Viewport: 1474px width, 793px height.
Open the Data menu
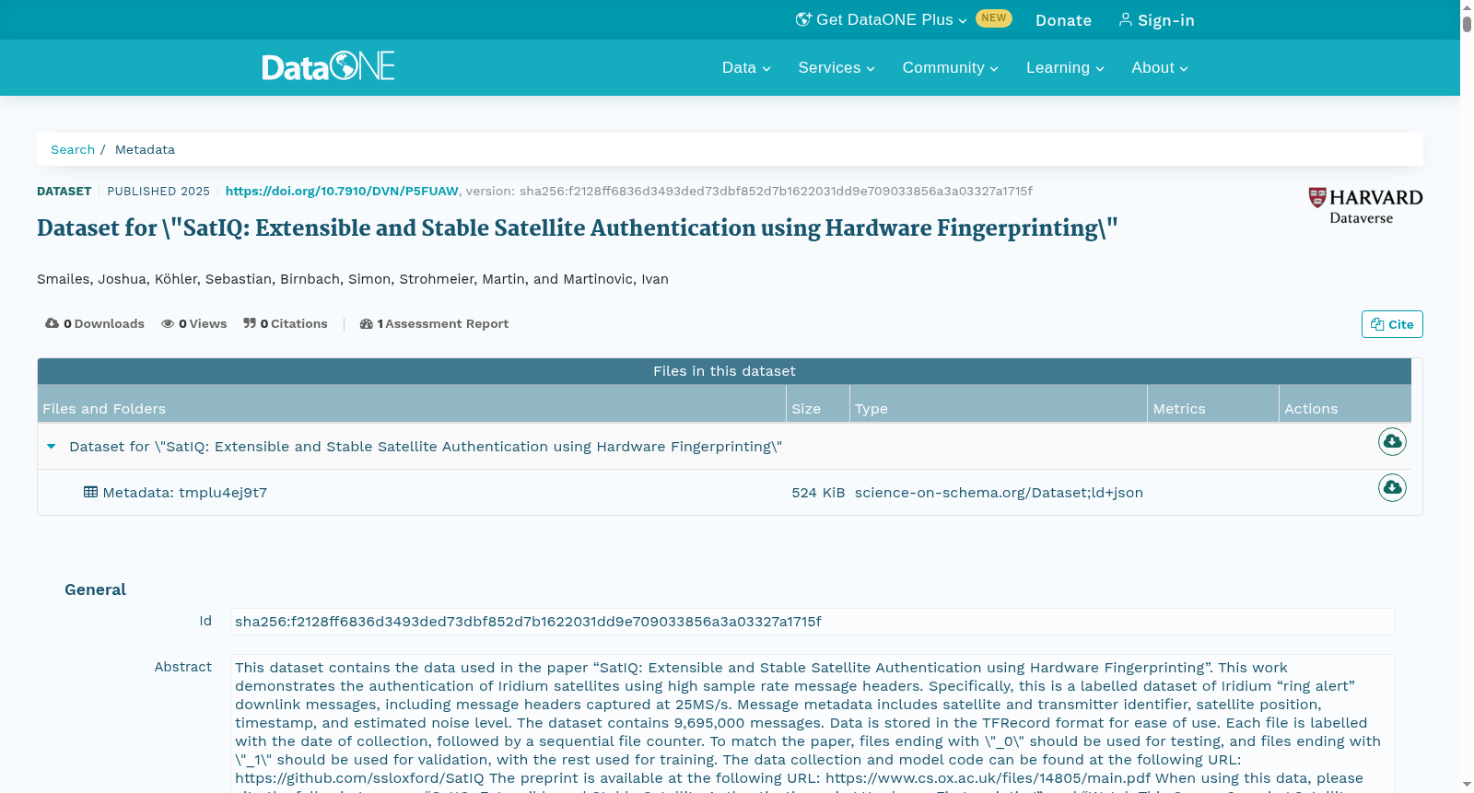[746, 67]
